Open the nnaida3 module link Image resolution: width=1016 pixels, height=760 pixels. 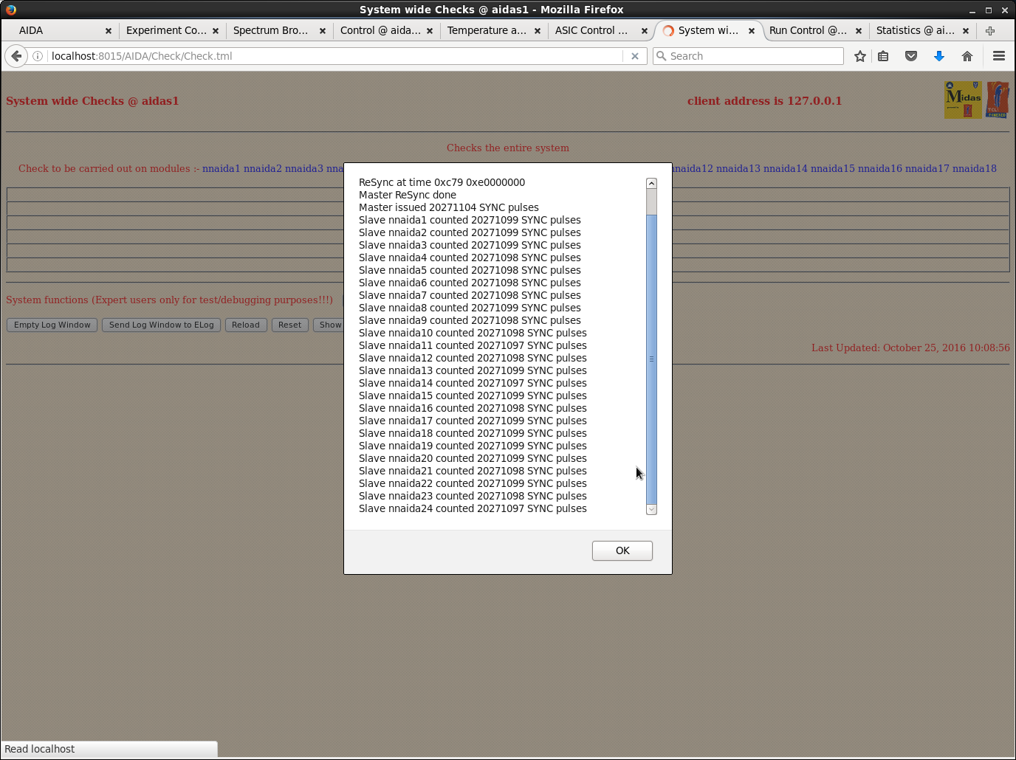[304, 168]
